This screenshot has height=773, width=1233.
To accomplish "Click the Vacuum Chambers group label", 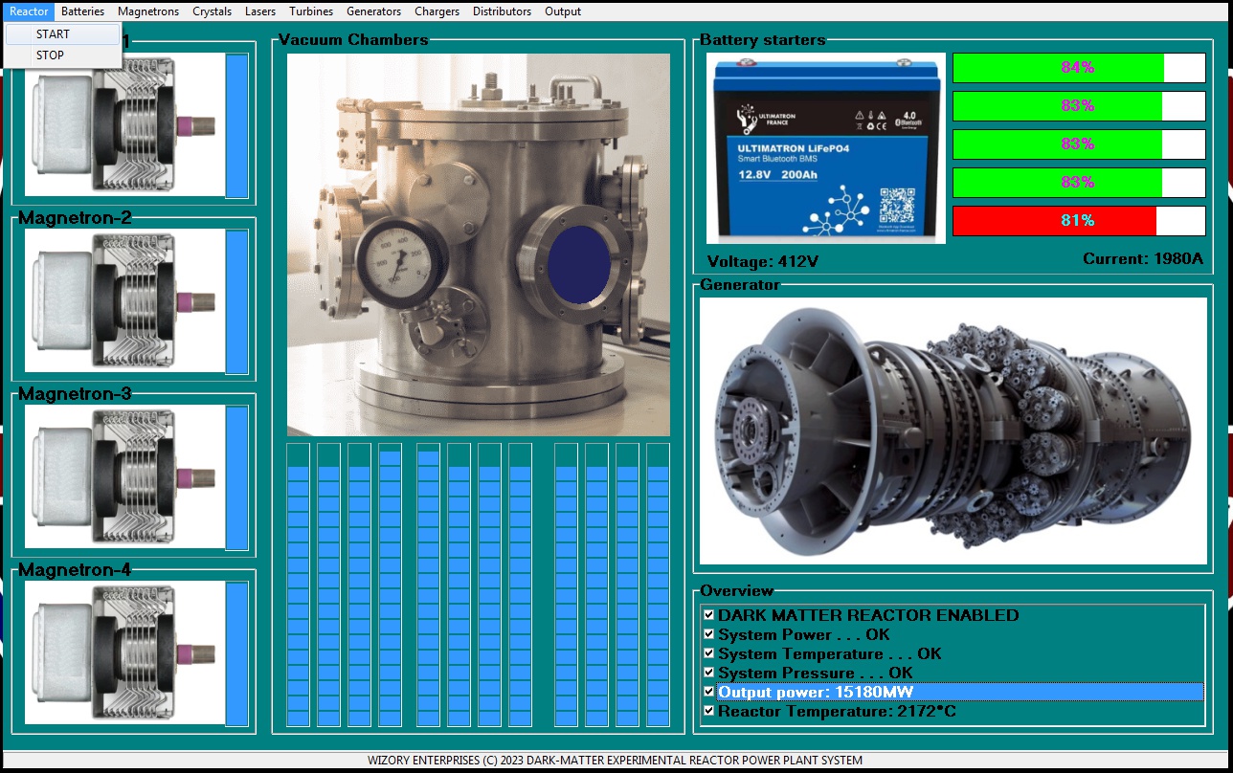I will (x=353, y=39).
